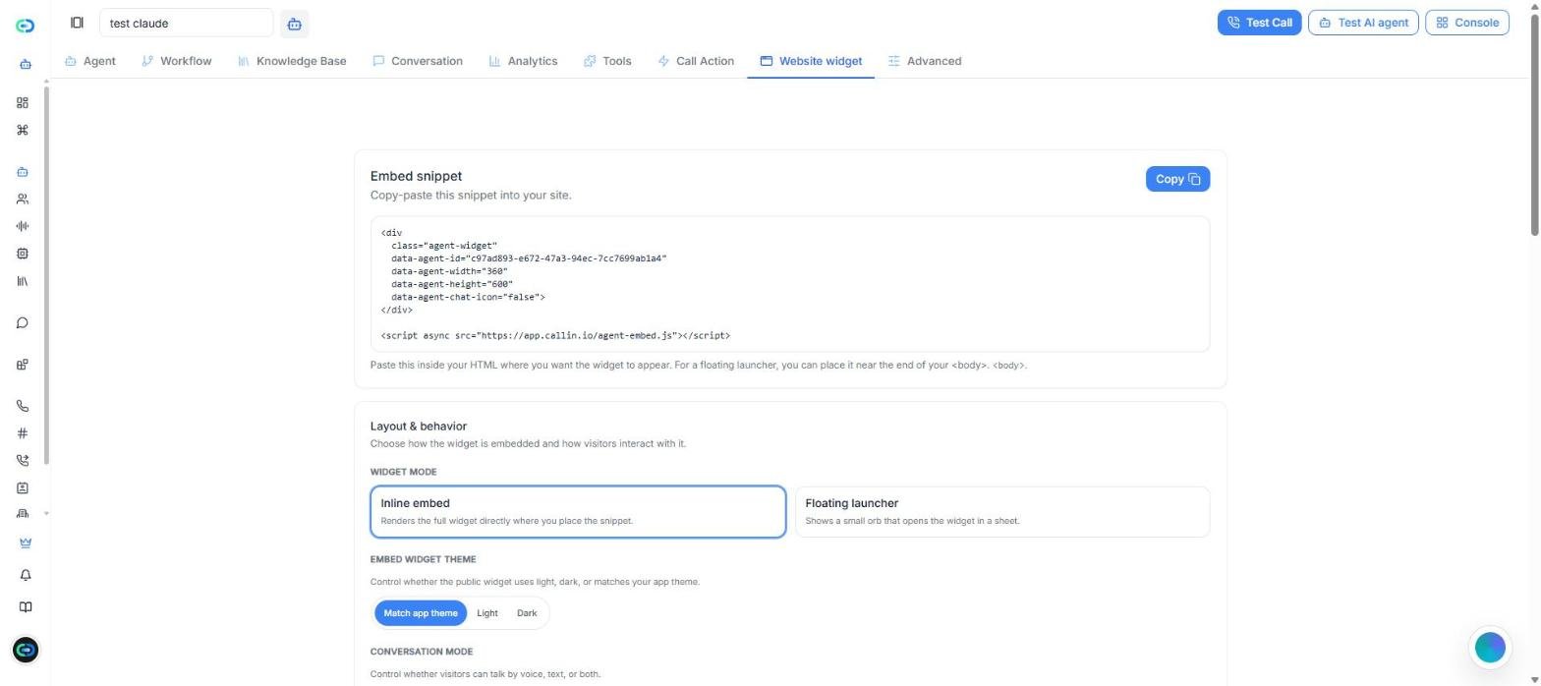Click the robot button beside the agent name
Screen dimensions: 1541x686
[x=294, y=24]
